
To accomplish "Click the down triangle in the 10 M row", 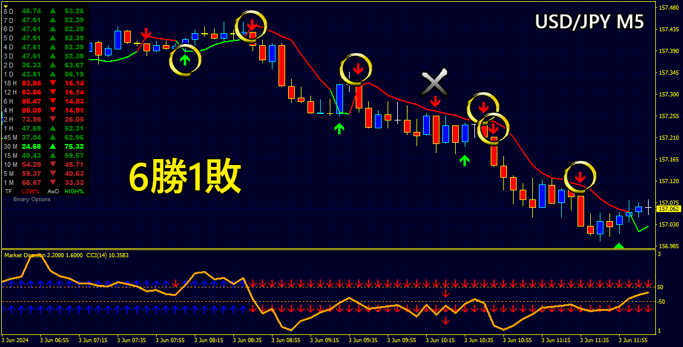I will pos(52,164).
